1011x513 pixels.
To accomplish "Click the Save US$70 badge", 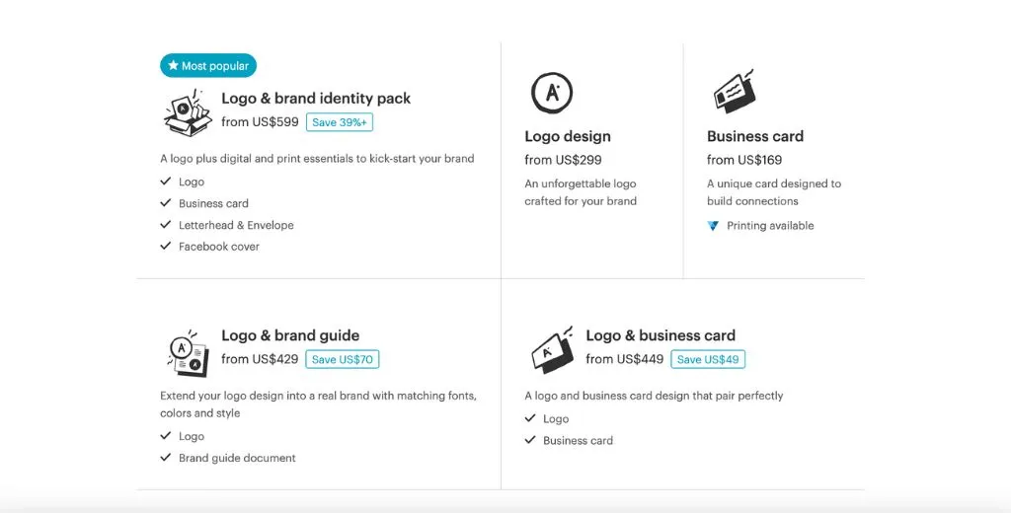I will click(x=343, y=359).
